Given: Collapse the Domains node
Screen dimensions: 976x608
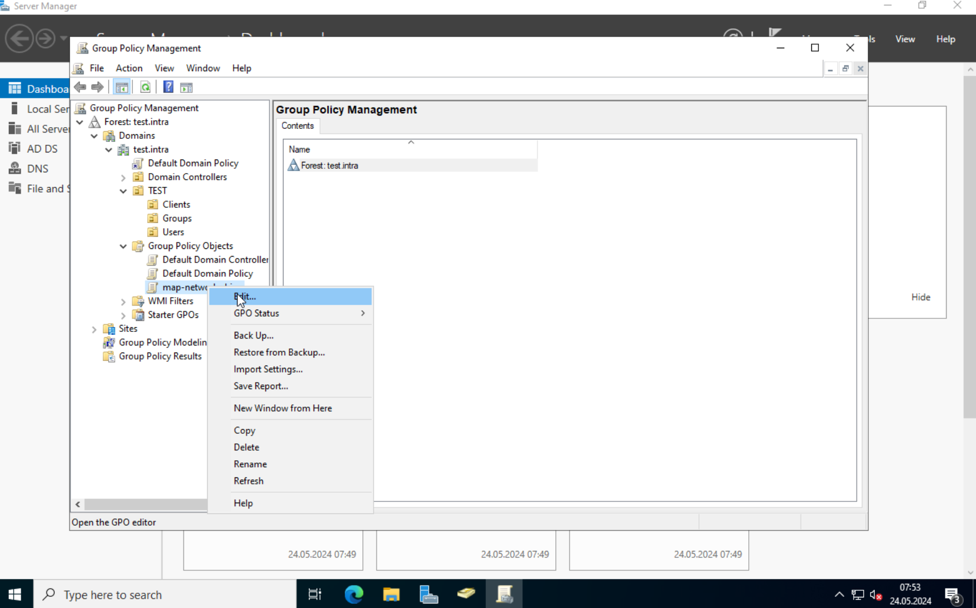Looking at the screenshot, I should [94, 136].
